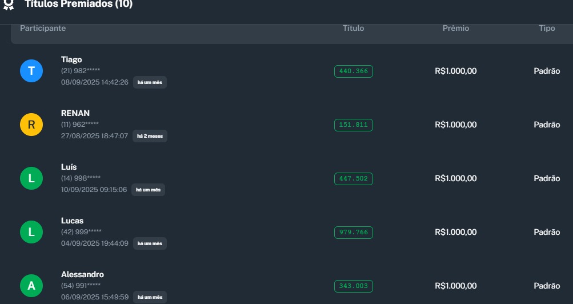Click the Títulos Premiados (10) heading
Viewport: 573px width, 304px height.
coord(78,5)
